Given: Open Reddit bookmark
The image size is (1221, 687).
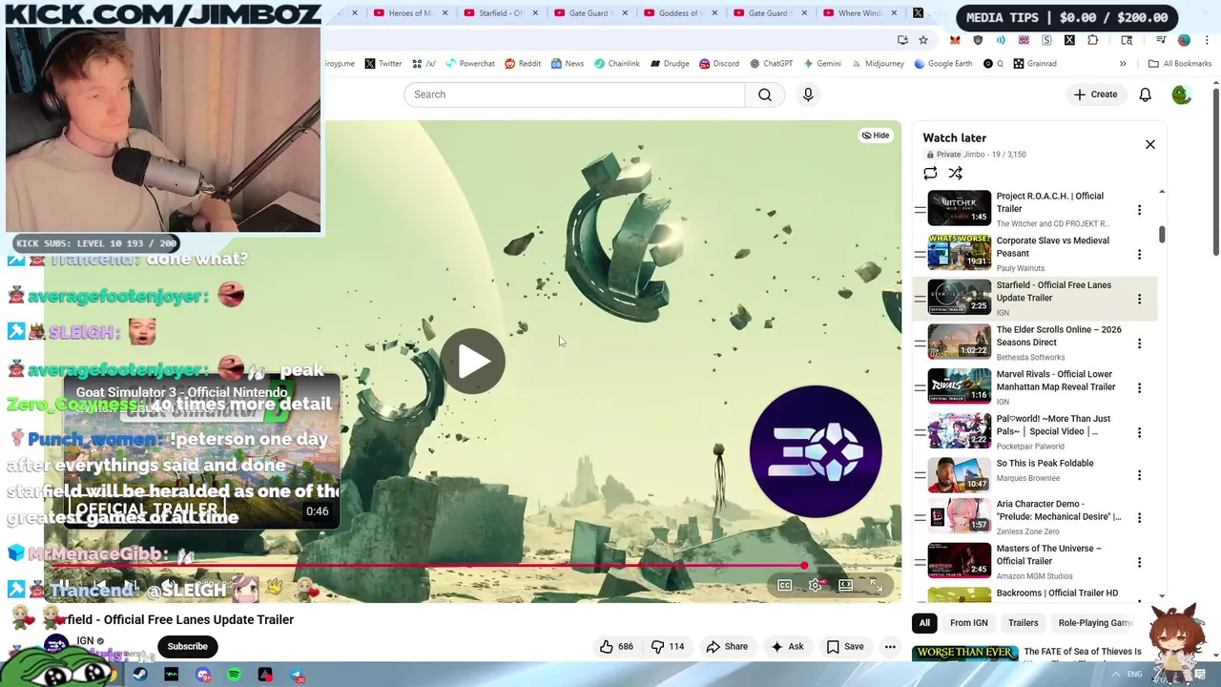Looking at the screenshot, I should (x=523, y=64).
